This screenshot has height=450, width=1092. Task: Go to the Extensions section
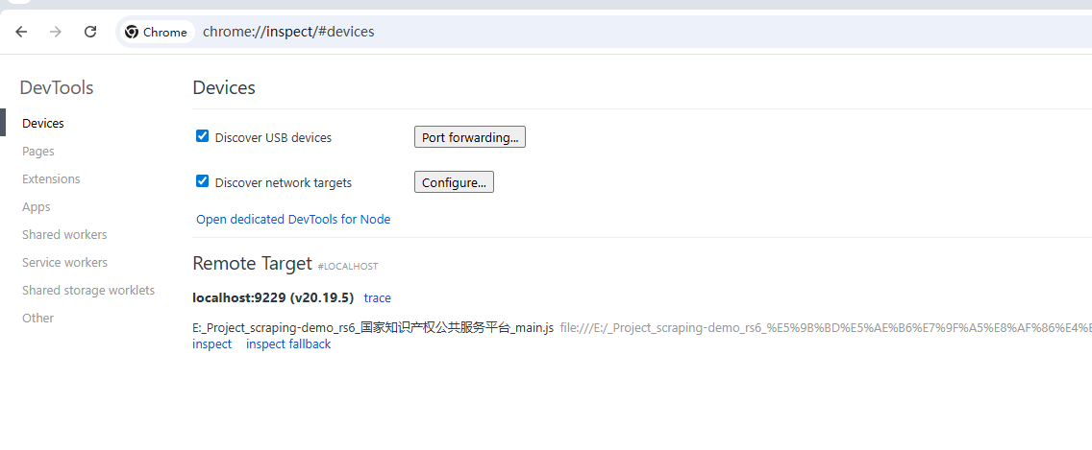coord(51,178)
